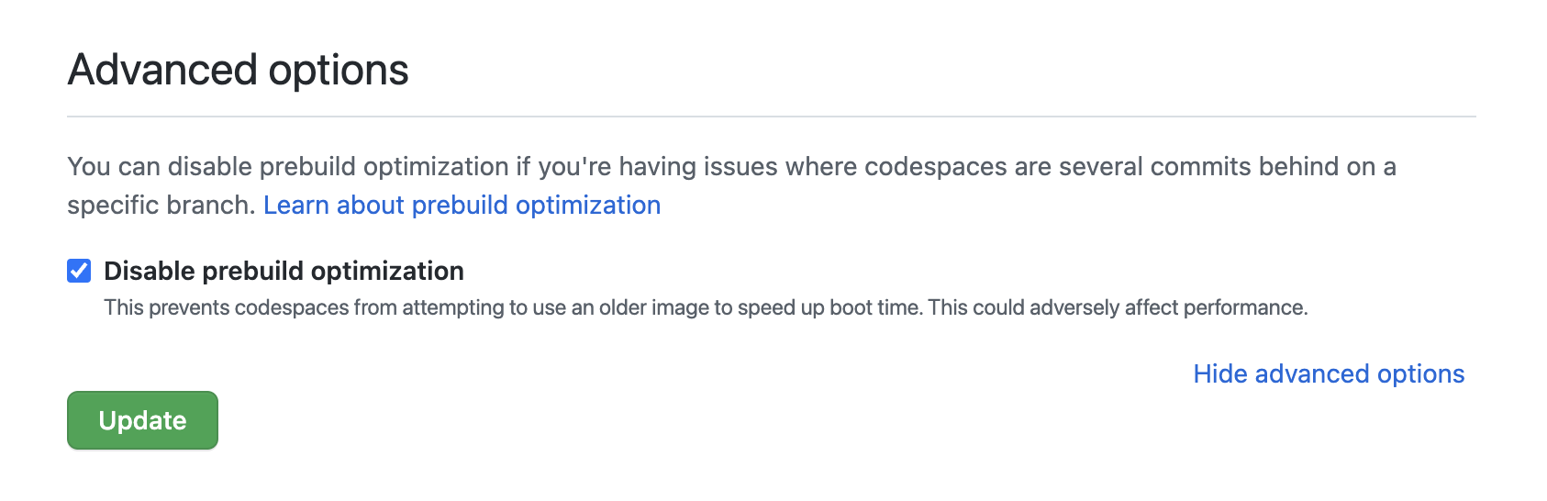The width and height of the screenshot is (1547, 501).
Task: Save changes with the Update button
Action: [142, 420]
